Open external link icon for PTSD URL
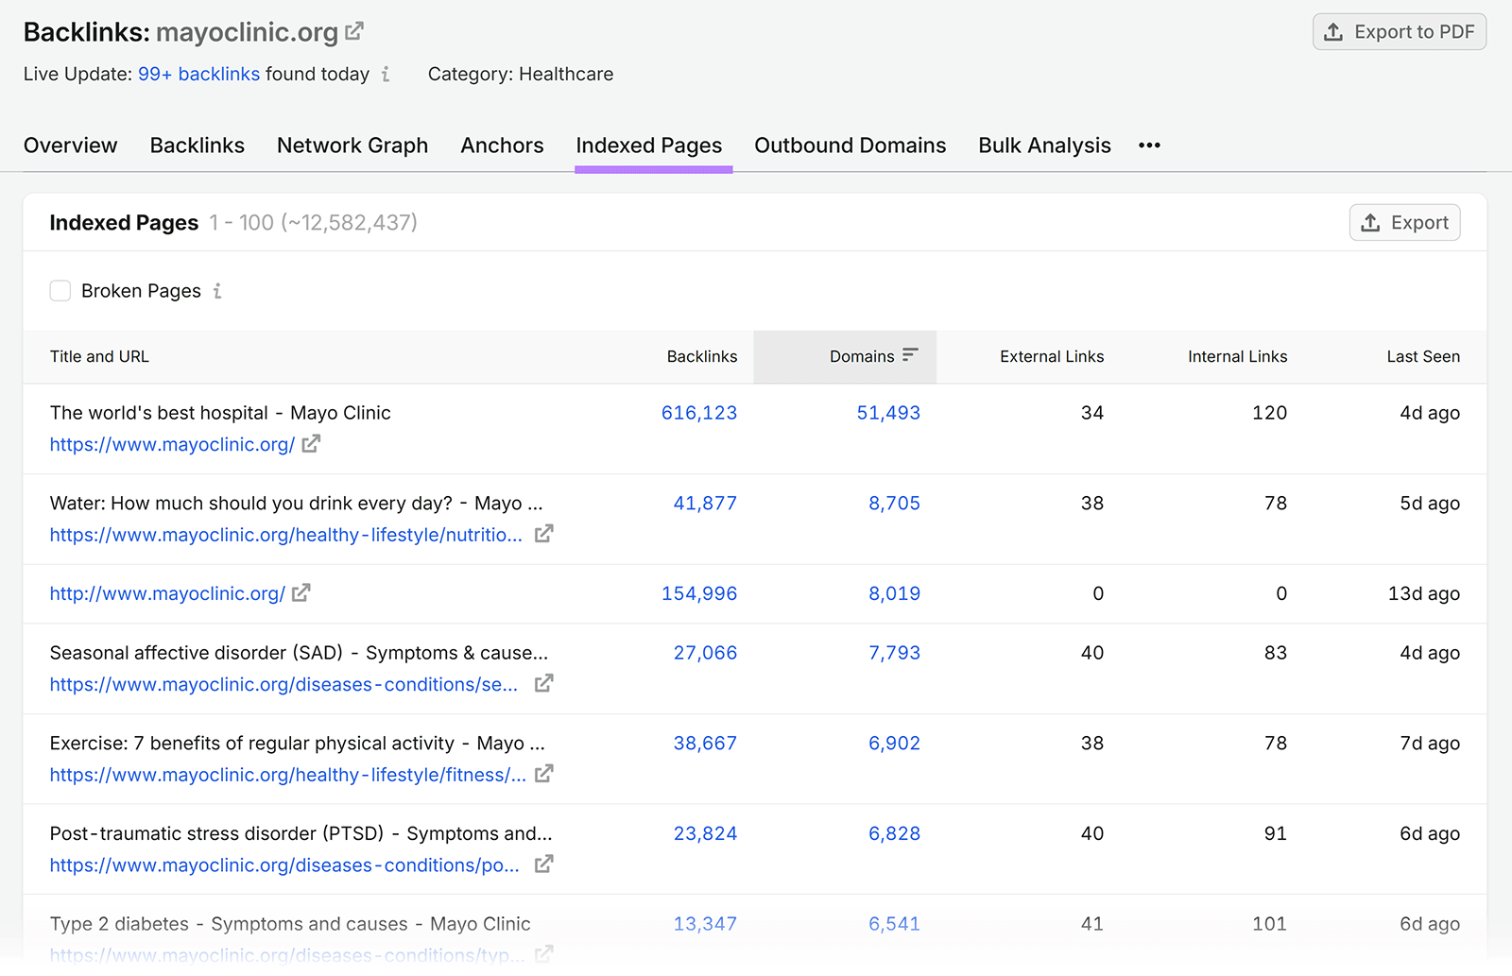This screenshot has width=1512, height=976. coord(543,865)
